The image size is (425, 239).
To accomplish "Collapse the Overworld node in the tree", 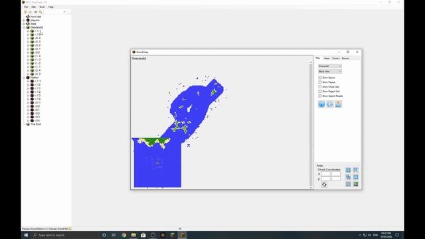I will tap(24, 27).
